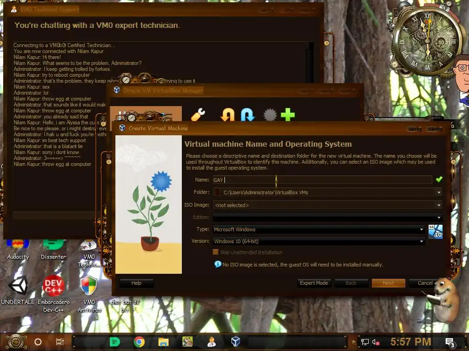Open the notification center icon
Screen dimensions: 469x351
450,342
